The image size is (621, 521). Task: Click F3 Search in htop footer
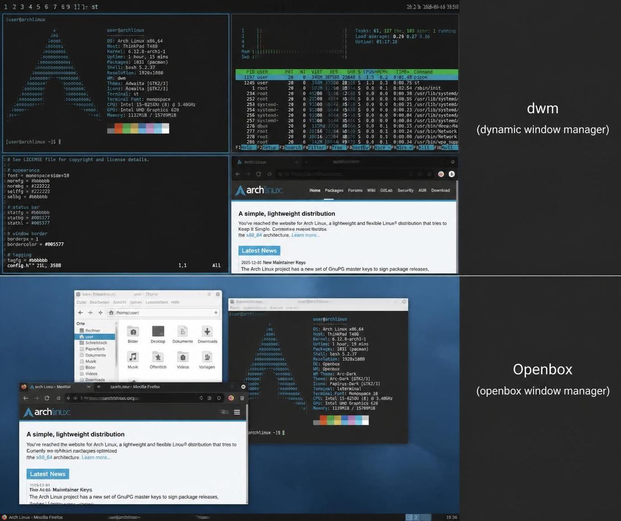(x=291, y=148)
